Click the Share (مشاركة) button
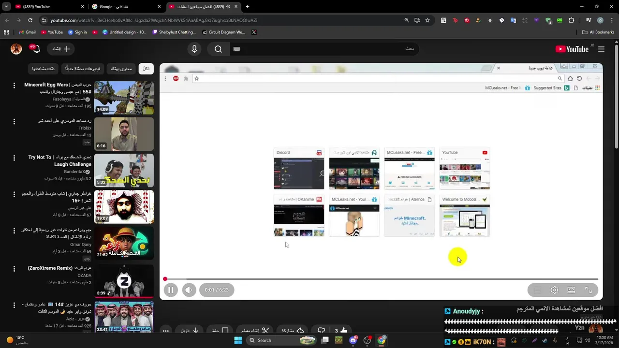 [293, 331]
